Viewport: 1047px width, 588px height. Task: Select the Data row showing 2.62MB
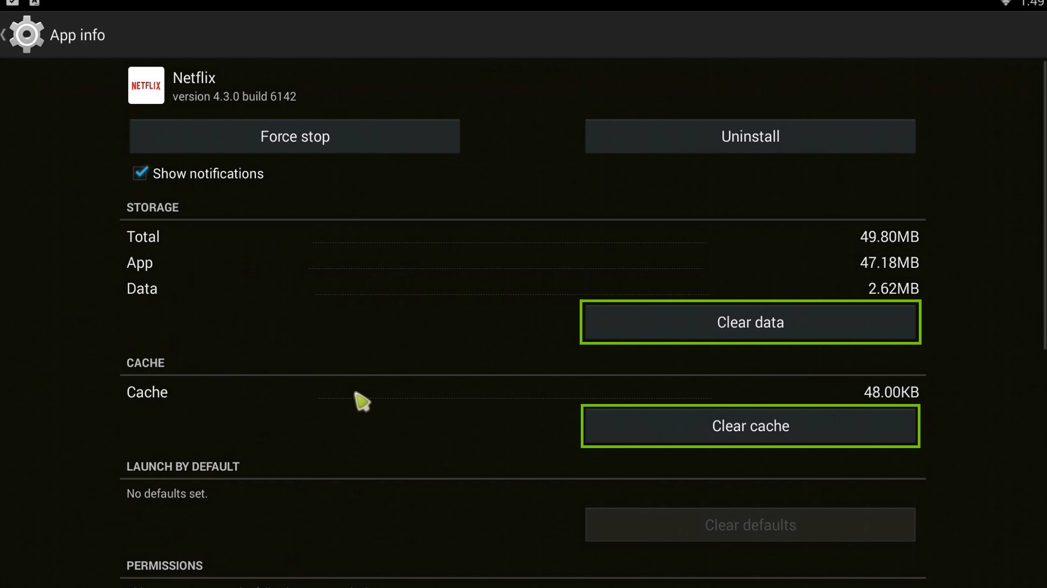[x=522, y=289]
